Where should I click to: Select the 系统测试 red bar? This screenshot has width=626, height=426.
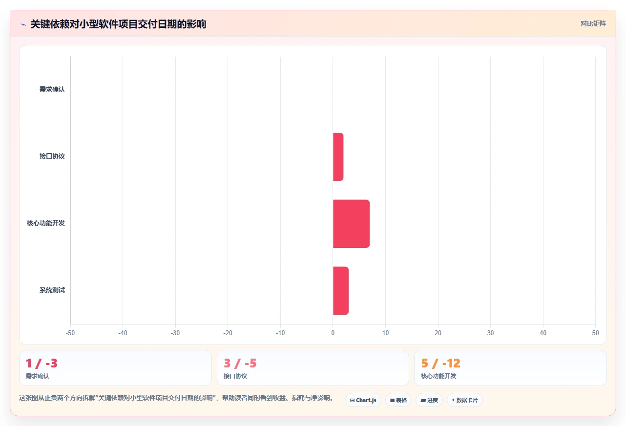[x=341, y=290]
